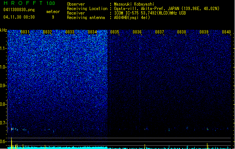Select antenna value A504HB(yagi 4el)

pos(132,18)
